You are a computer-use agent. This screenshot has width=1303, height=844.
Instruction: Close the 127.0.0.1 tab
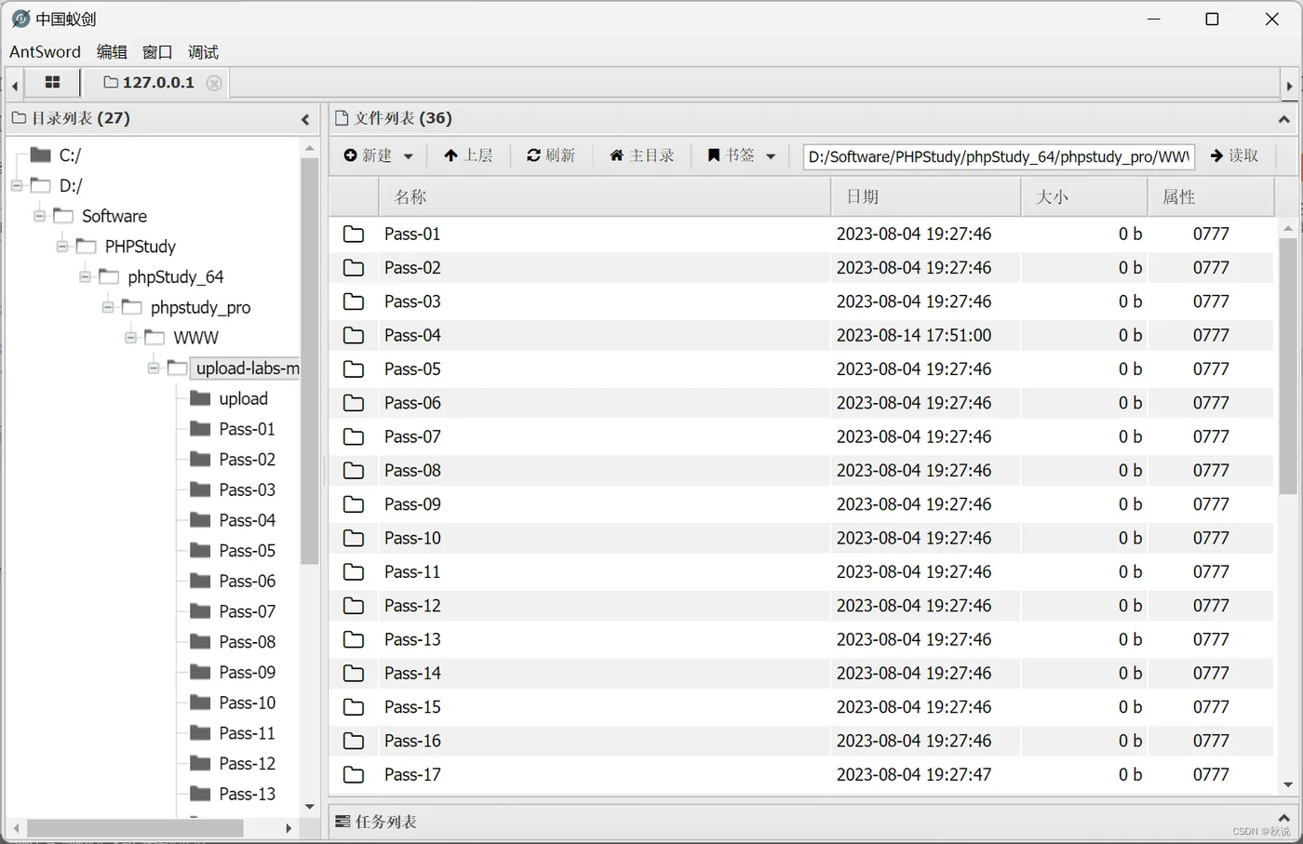tap(214, 83)
